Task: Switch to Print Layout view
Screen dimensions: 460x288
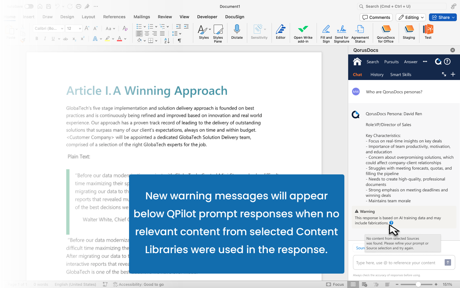Action: (x=353, y=284)
